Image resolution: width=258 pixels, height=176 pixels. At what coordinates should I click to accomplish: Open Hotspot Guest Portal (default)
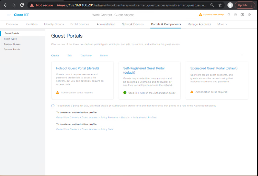(77, 68)
